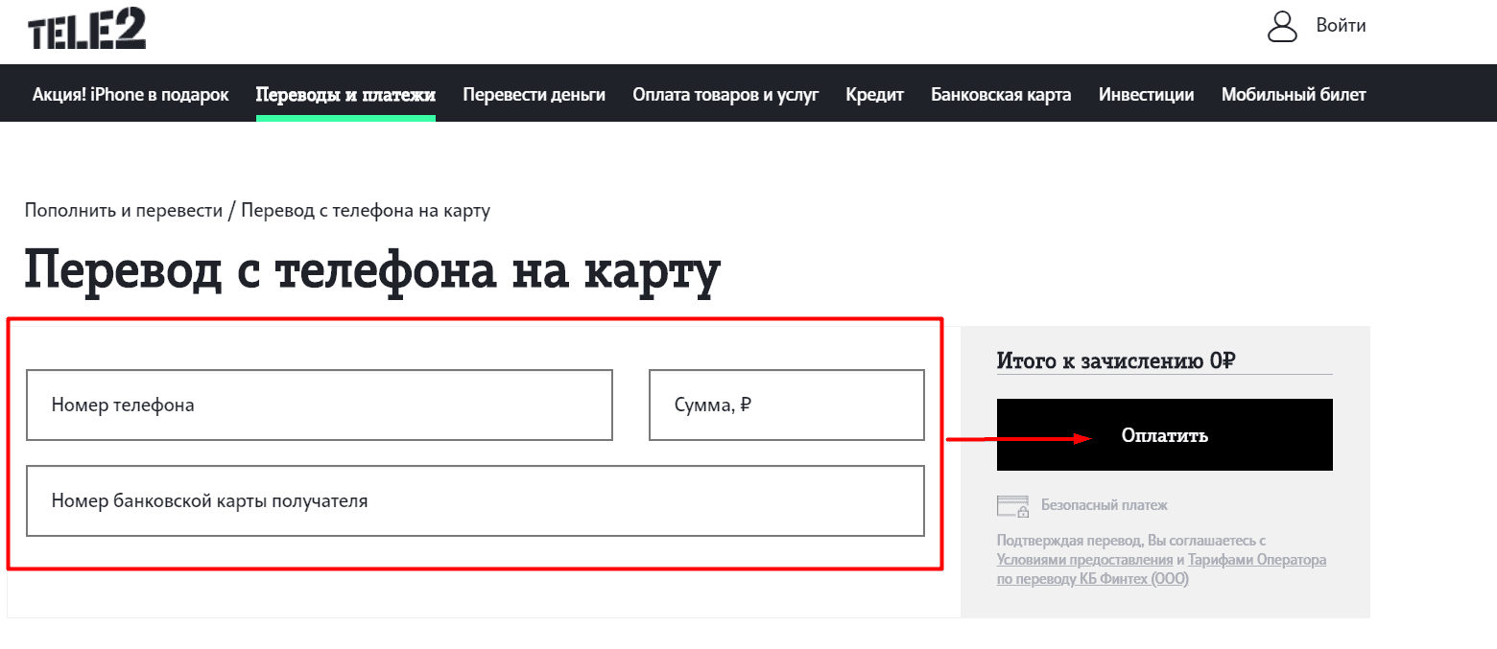The height and width of the screenshot is (649, 1497).
Task: Click the Пополнить и перевести breadcrumb
Action: coord(124,210)
